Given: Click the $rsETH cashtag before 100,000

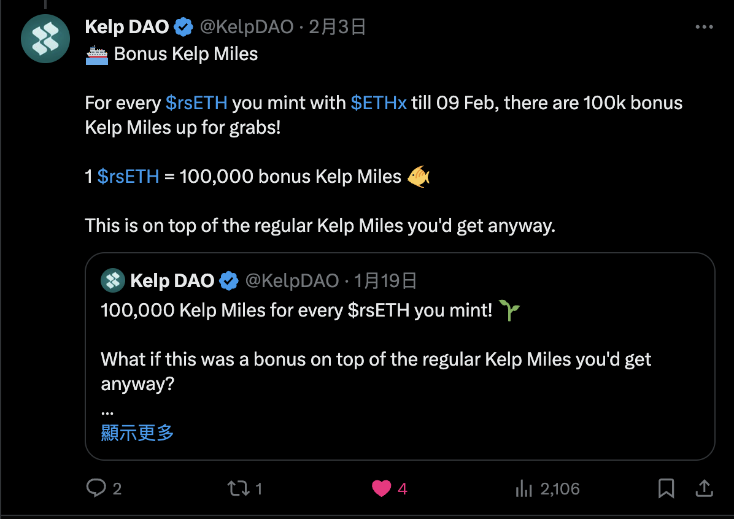Looking at the screenshot, I should point(128,177).
